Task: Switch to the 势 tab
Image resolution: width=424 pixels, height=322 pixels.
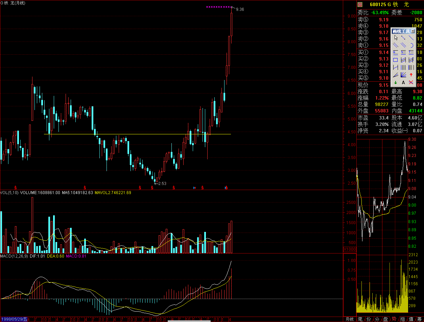Action: (x=394, y=319)
